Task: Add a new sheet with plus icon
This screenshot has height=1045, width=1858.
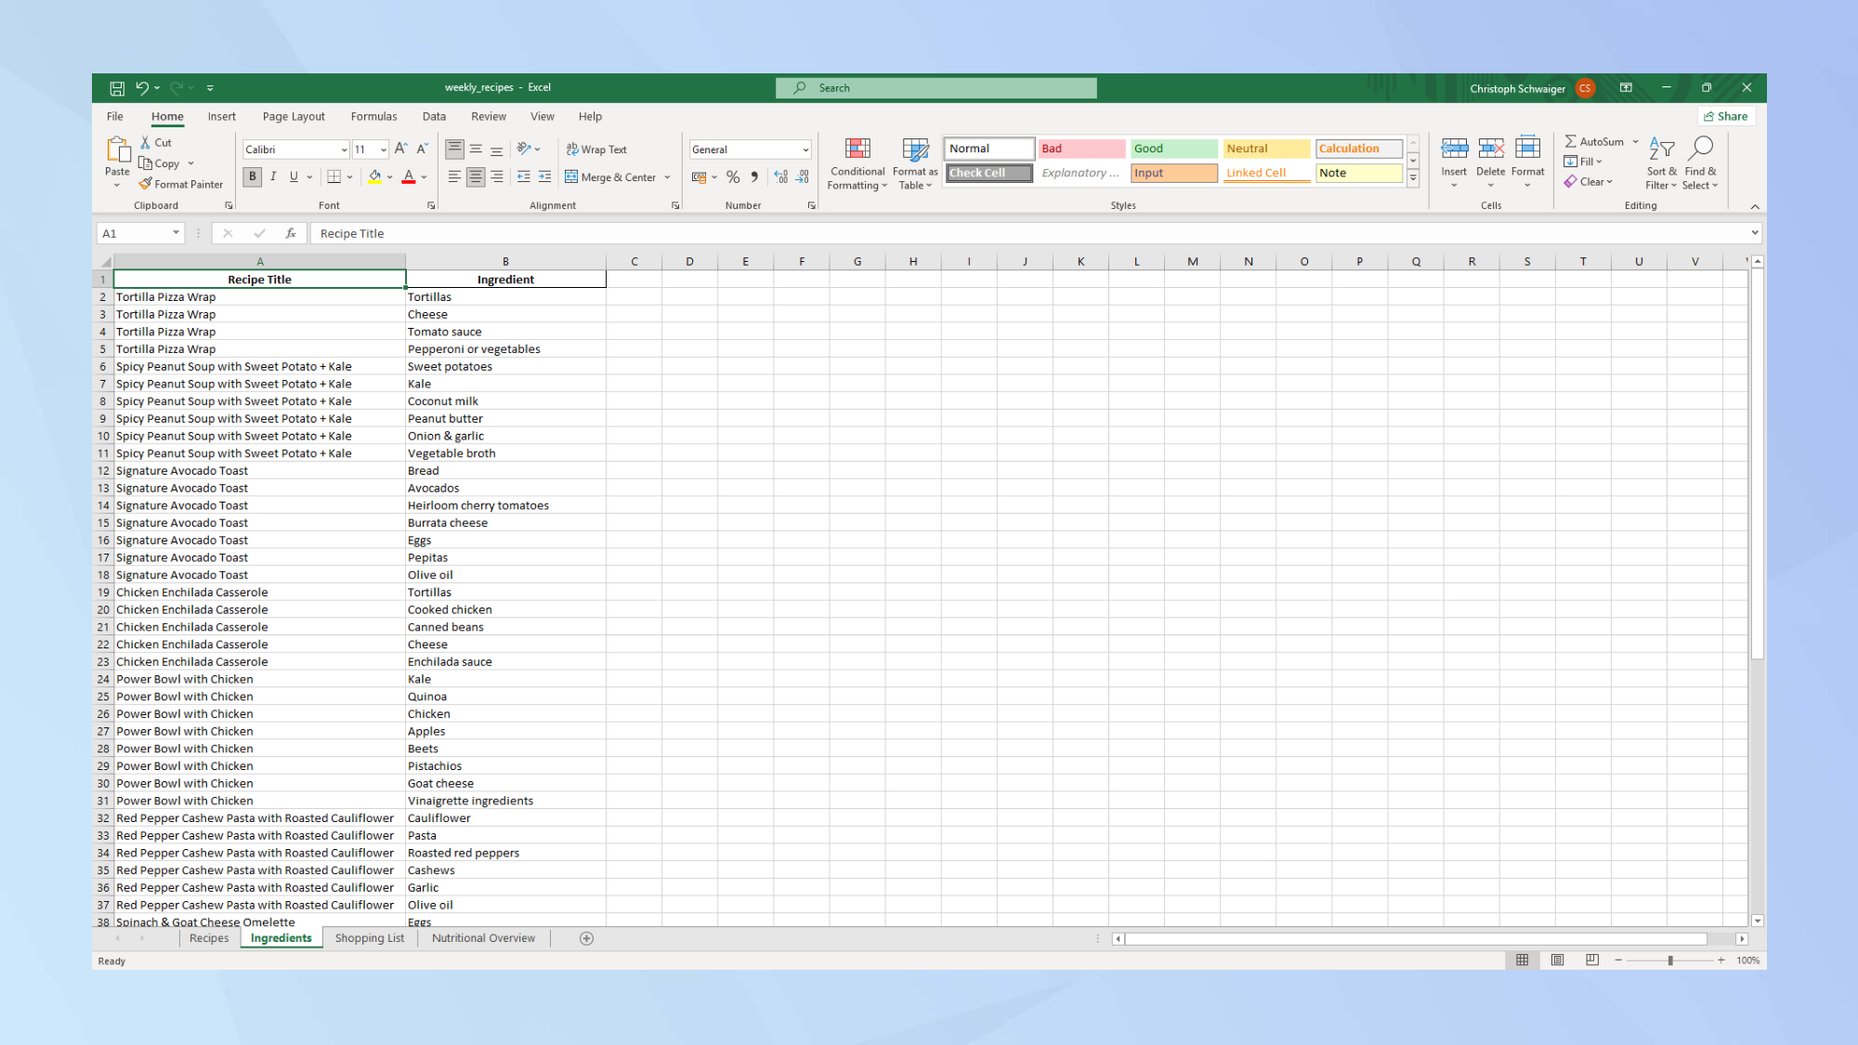Action: [586, 938]
